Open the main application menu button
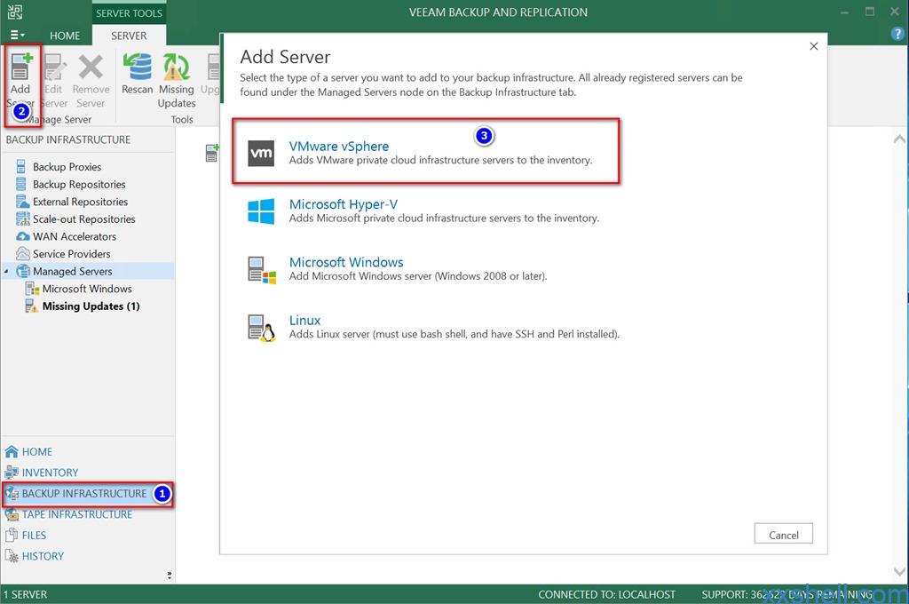The width and height of the screenshot is (909, 604). (18, 36)
